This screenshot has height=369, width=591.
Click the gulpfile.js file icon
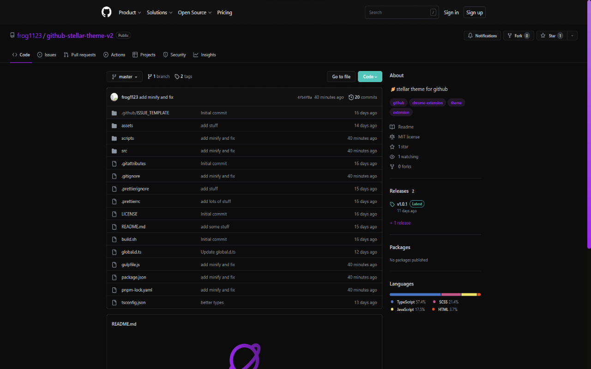point(115,265)
